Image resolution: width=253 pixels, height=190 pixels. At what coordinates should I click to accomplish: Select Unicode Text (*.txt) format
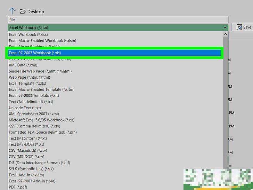pos(25,108)
